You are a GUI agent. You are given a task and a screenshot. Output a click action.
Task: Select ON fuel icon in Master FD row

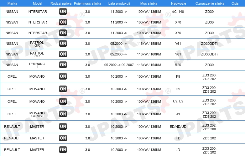63,138
